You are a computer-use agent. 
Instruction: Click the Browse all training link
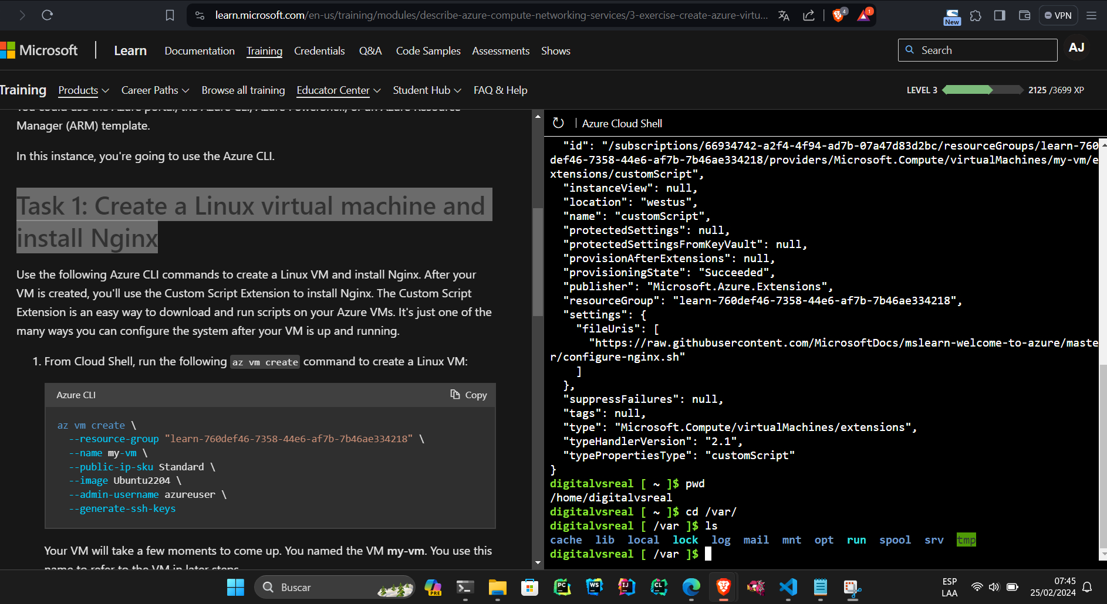(243, 90)
